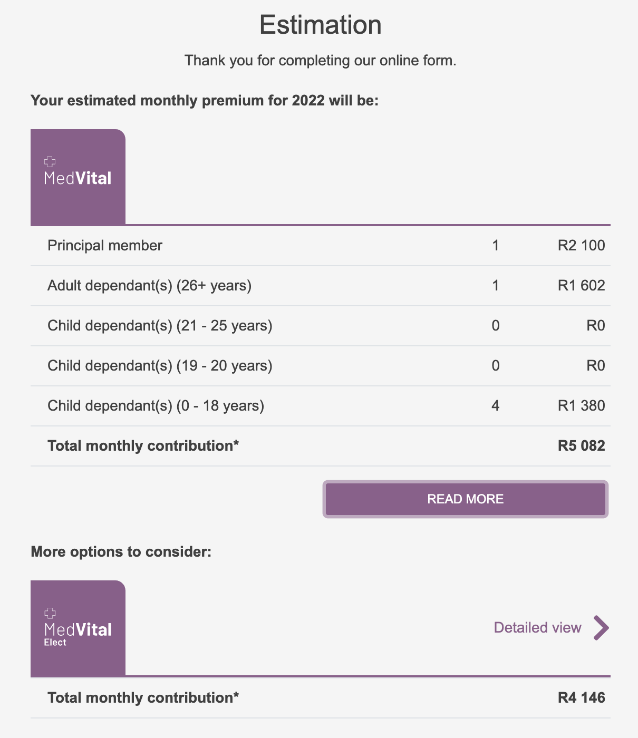Click the MedVital Total monthly contribution label

click(143, 446)
